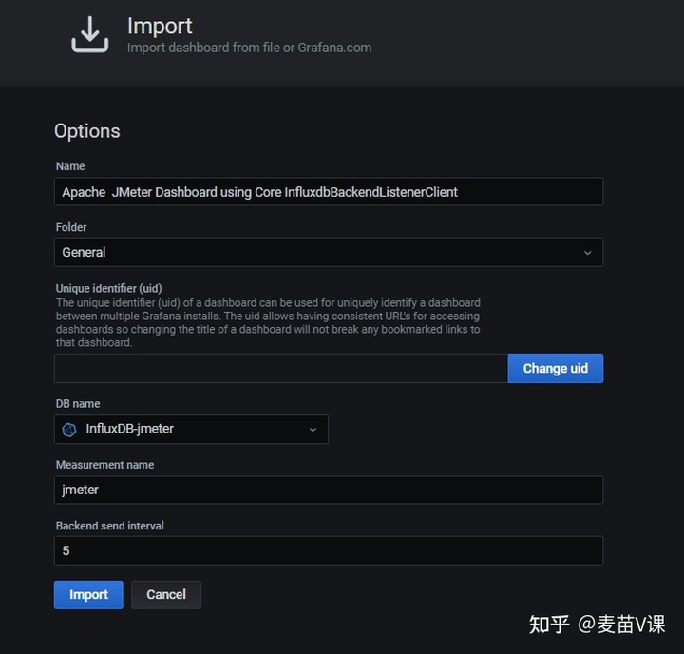Expand the Folder dropdown chevron
This screenshot has width=684, height=654.
pos(588,253)
